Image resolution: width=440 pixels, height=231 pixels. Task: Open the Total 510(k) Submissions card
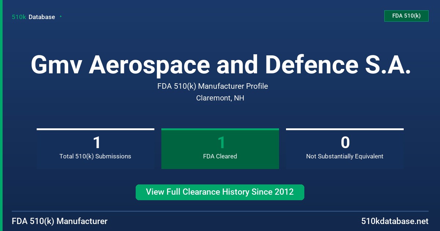95,148
